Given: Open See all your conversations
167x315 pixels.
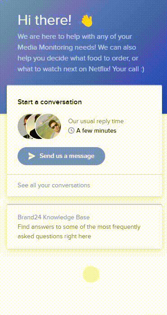Looking at the screenshot, I should (x=54, y=185).
